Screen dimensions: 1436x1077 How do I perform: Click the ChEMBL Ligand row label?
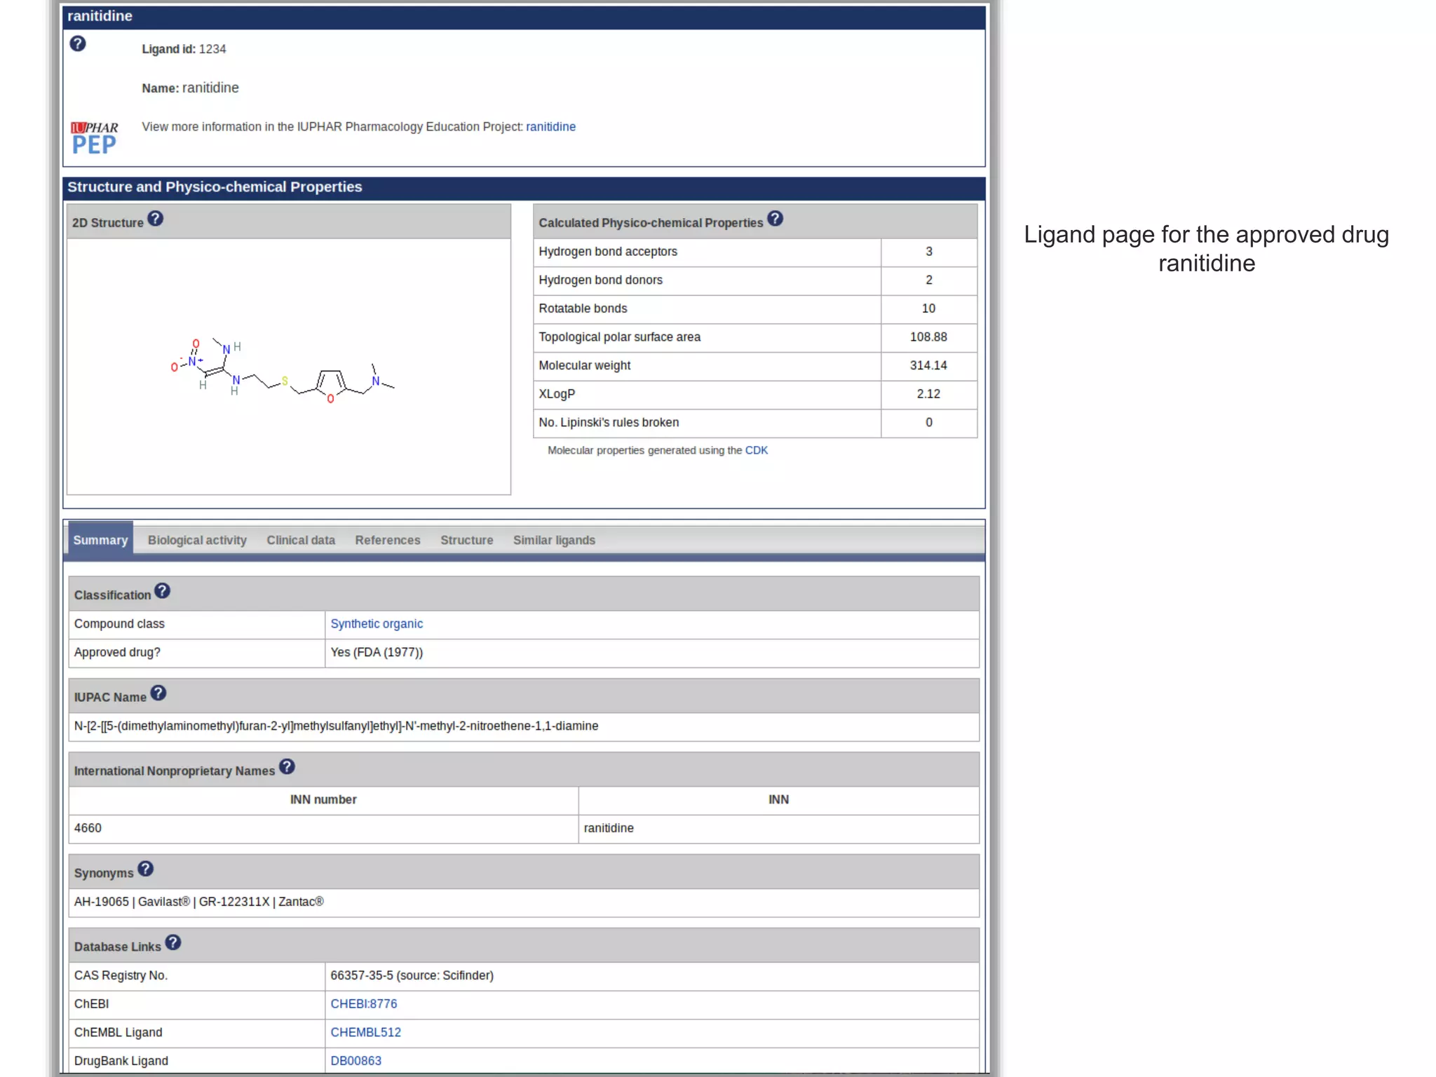(118, 1033)
